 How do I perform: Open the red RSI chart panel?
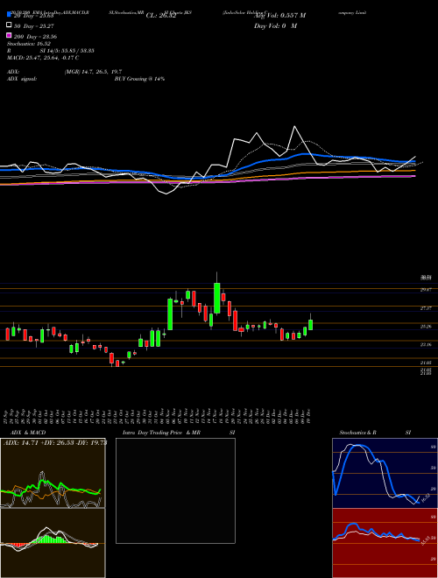click(x=385, y=543)
